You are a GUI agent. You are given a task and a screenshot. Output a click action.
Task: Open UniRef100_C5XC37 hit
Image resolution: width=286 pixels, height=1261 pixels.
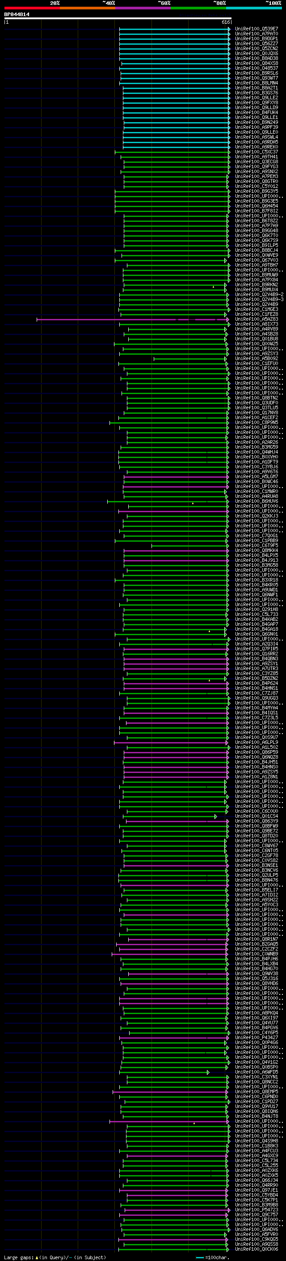click(x=257, y=152)
